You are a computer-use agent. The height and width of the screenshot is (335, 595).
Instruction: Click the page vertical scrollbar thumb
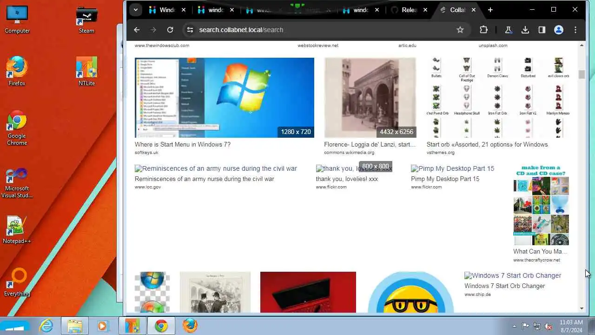[x=582, y=74]
